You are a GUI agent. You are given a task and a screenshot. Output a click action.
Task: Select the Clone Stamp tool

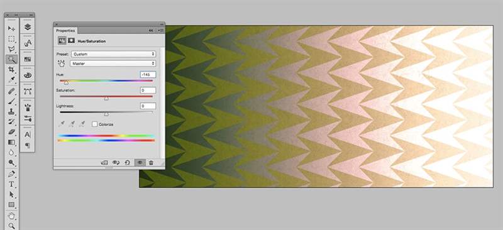(11, 112)
